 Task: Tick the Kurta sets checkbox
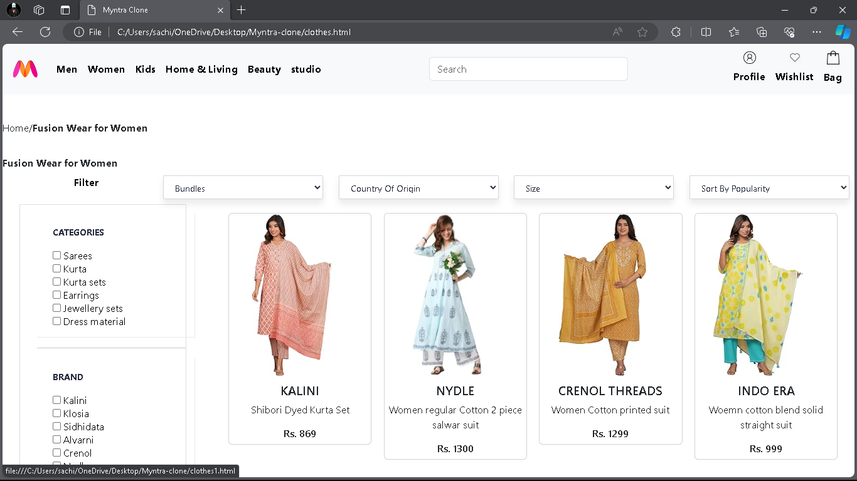tap(56, 281)
